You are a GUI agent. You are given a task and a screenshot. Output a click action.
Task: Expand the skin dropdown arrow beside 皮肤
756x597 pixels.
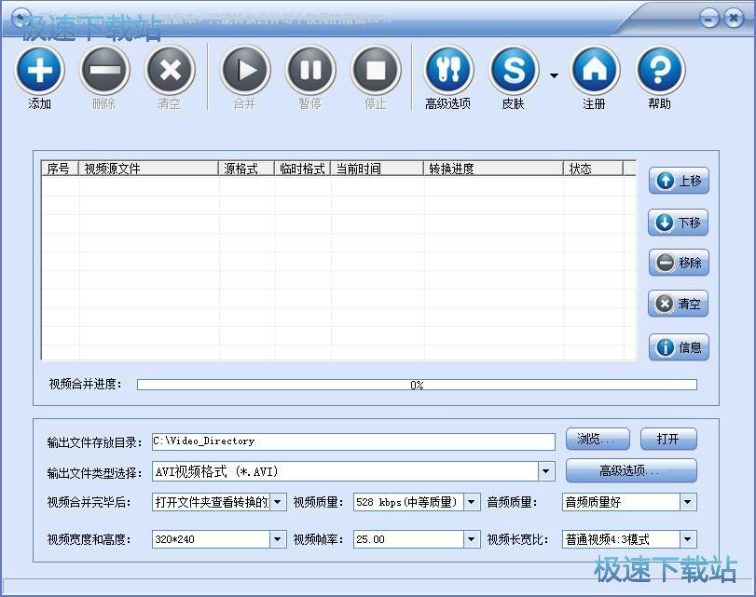[554, 75]
